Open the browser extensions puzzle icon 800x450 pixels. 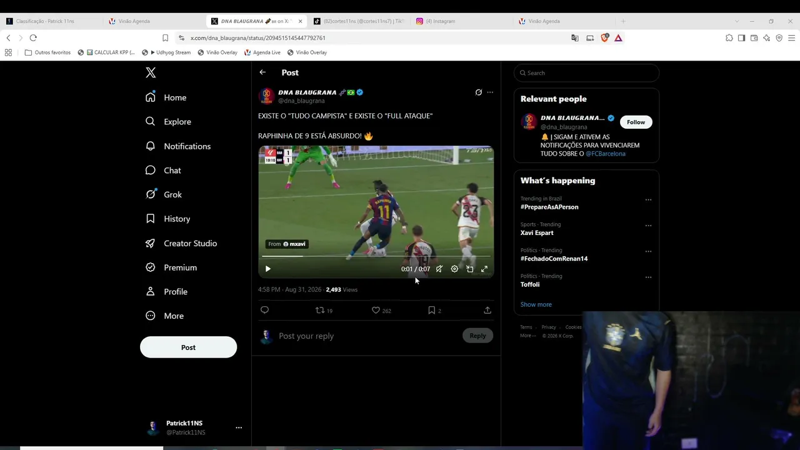729,38
